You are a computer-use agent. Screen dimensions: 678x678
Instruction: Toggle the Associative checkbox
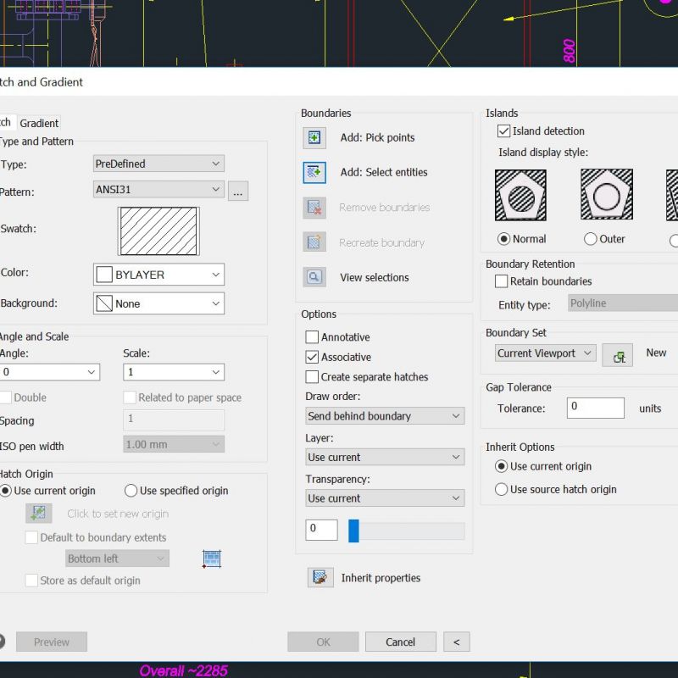pyautogui.click(x=312, y=358)
